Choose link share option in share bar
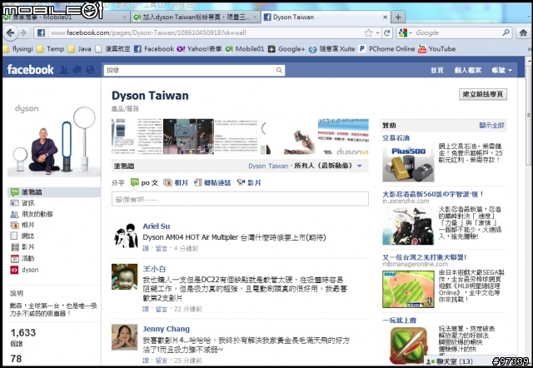Image resolution: width=533 pixels, height=368 pixels. click(x=212, y=183)
